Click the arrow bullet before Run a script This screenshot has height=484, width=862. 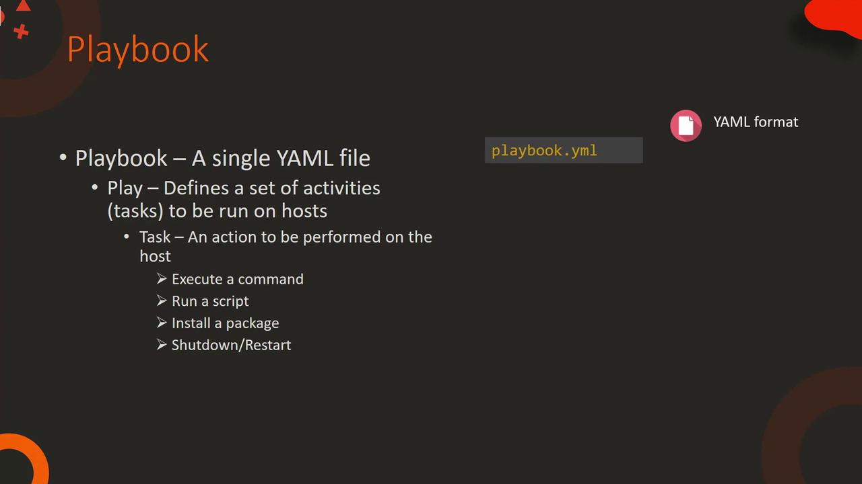pyautogui.click(x=162, y=300)
